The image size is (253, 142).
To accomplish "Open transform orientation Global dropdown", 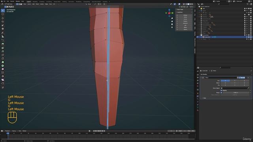I will pyautogui.click(x=89, y=4).
